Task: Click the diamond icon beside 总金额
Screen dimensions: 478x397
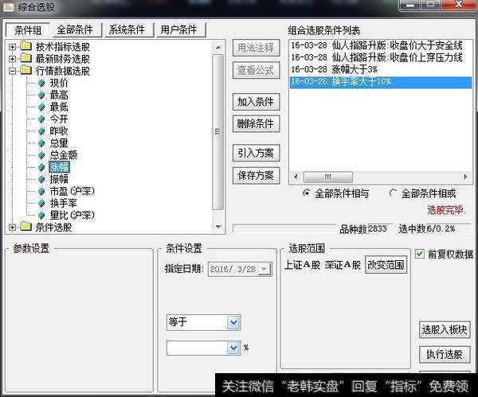Action: coord(41,155)
